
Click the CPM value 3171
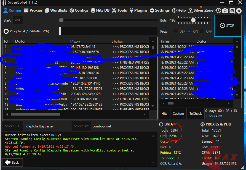pyautogui.click(x=216, y=153)
